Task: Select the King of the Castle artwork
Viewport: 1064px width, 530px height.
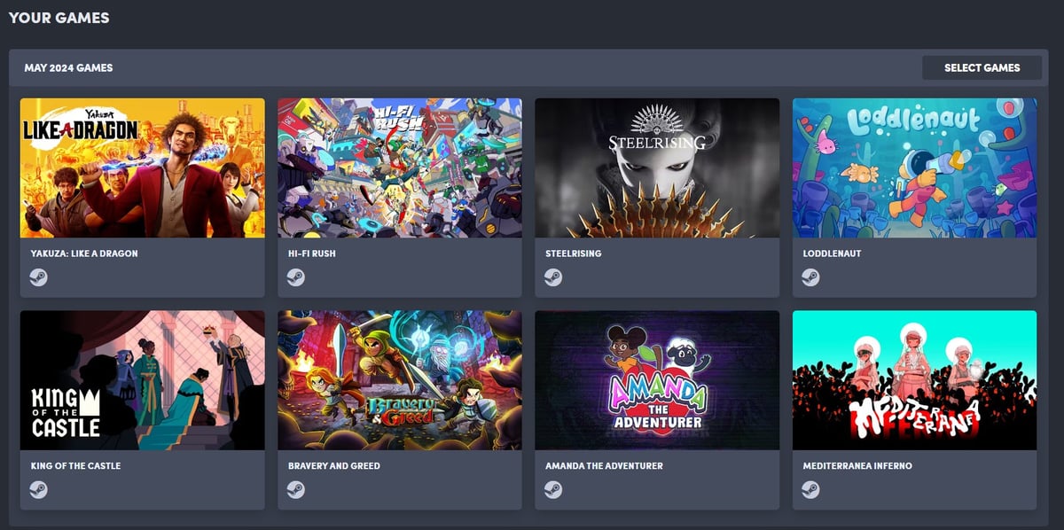Action: point(143,380)
